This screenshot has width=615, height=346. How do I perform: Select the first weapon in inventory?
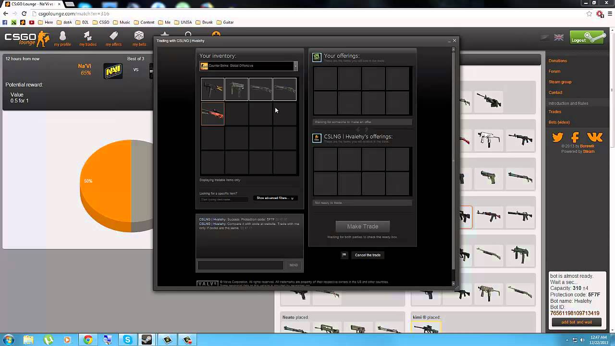pos(212,89)
